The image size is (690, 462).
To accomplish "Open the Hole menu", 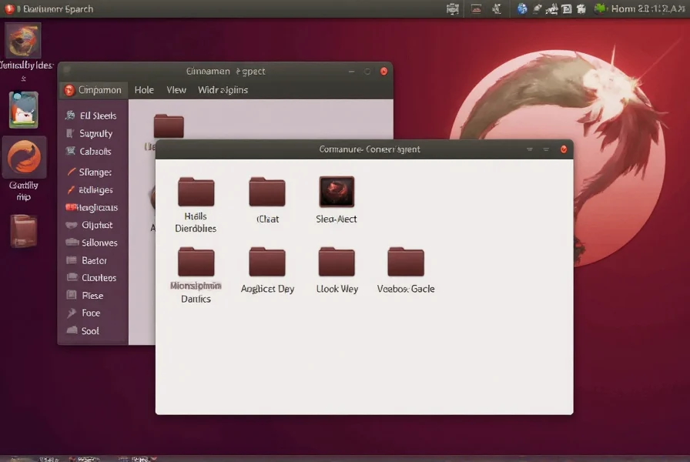I will [144, 90].
